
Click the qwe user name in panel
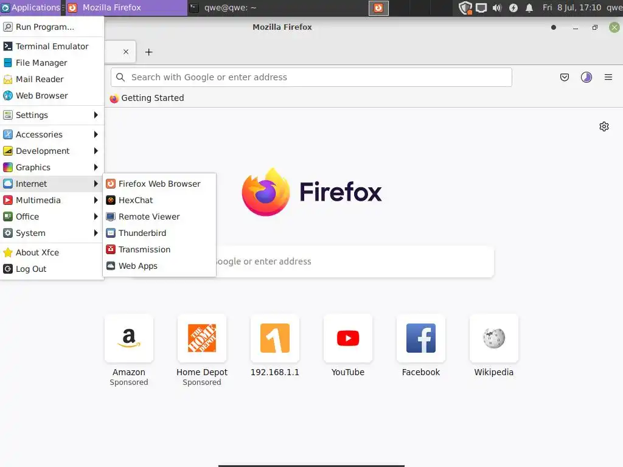614,7
